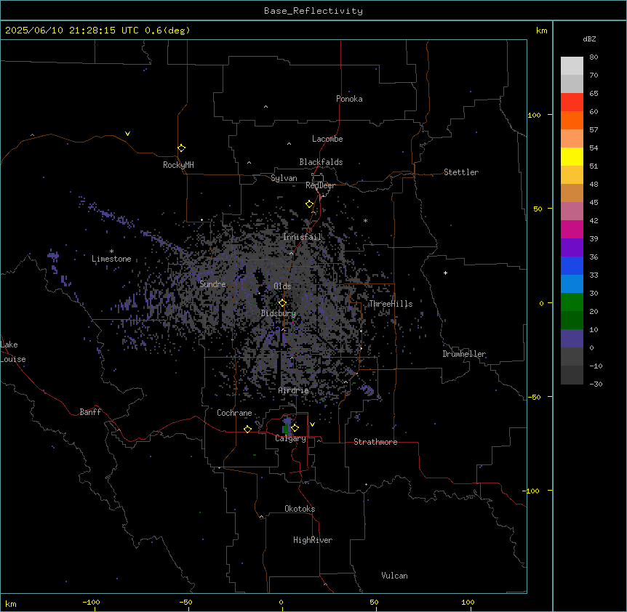The height and width of the screenshot is (612, 627).
Task: Click the Banff label
Action: [90, 412]
